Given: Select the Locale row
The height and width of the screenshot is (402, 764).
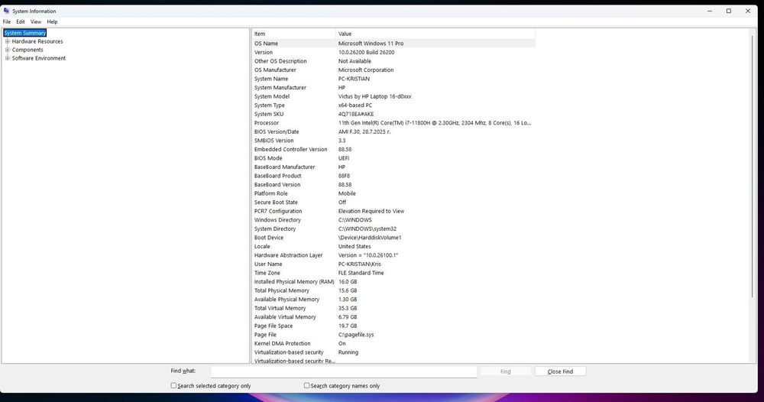Looking at the screenshot, I should coord(393,246).
